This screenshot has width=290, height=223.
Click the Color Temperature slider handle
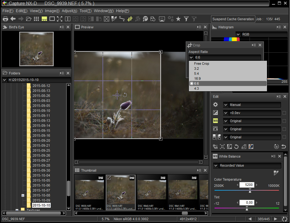click(x=250, y=191)
